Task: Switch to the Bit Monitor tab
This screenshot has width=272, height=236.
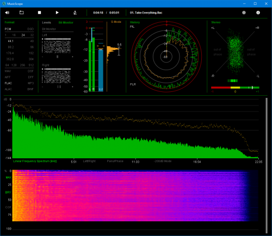Action: tap(66, 22)
